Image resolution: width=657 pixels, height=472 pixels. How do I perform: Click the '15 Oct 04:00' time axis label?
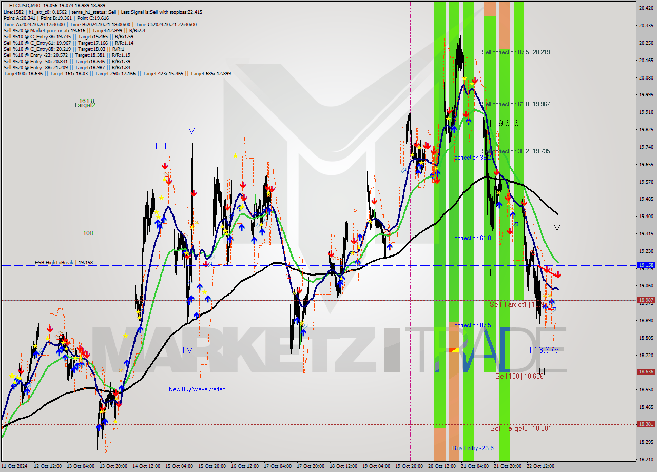pyautogui.click(x=179, y=466)
